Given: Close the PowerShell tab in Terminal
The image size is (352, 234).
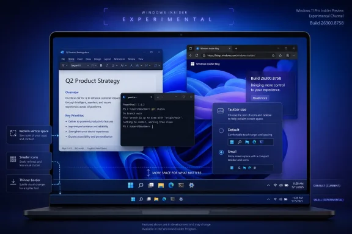Looking at the screenshot, I should pos(152,97).
